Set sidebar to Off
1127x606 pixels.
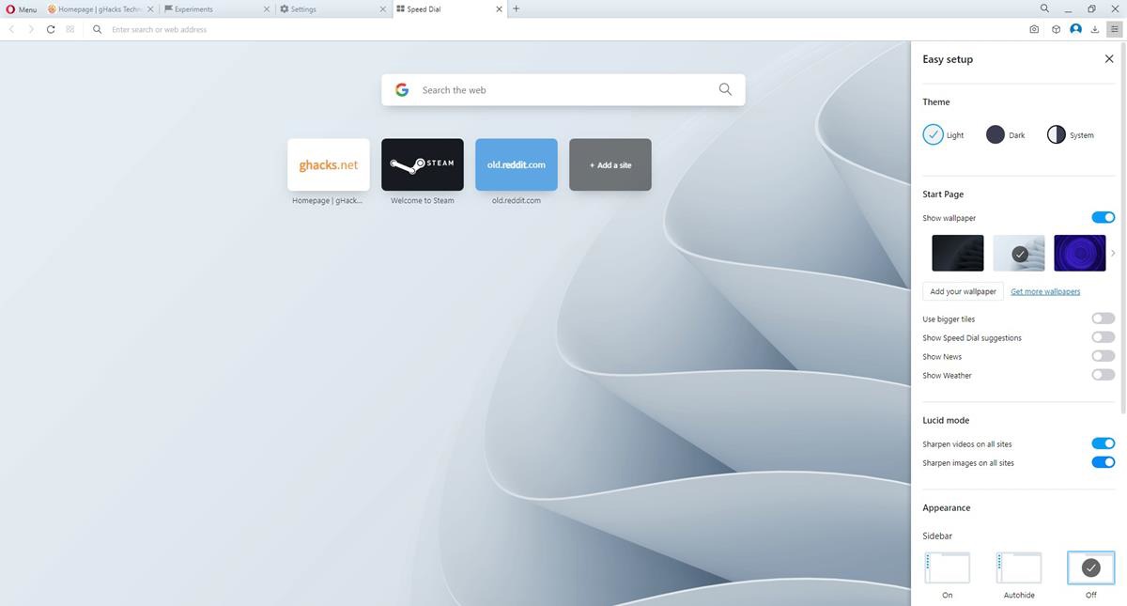click(1090, 567)
